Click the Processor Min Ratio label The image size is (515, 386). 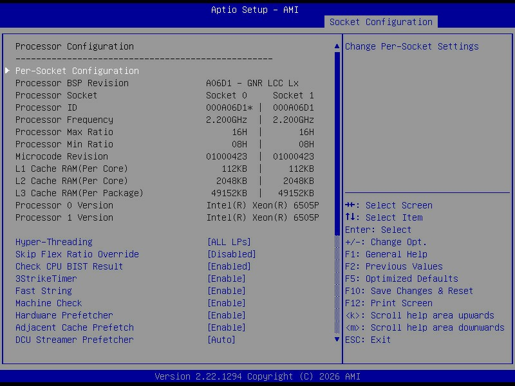point(64,144)
